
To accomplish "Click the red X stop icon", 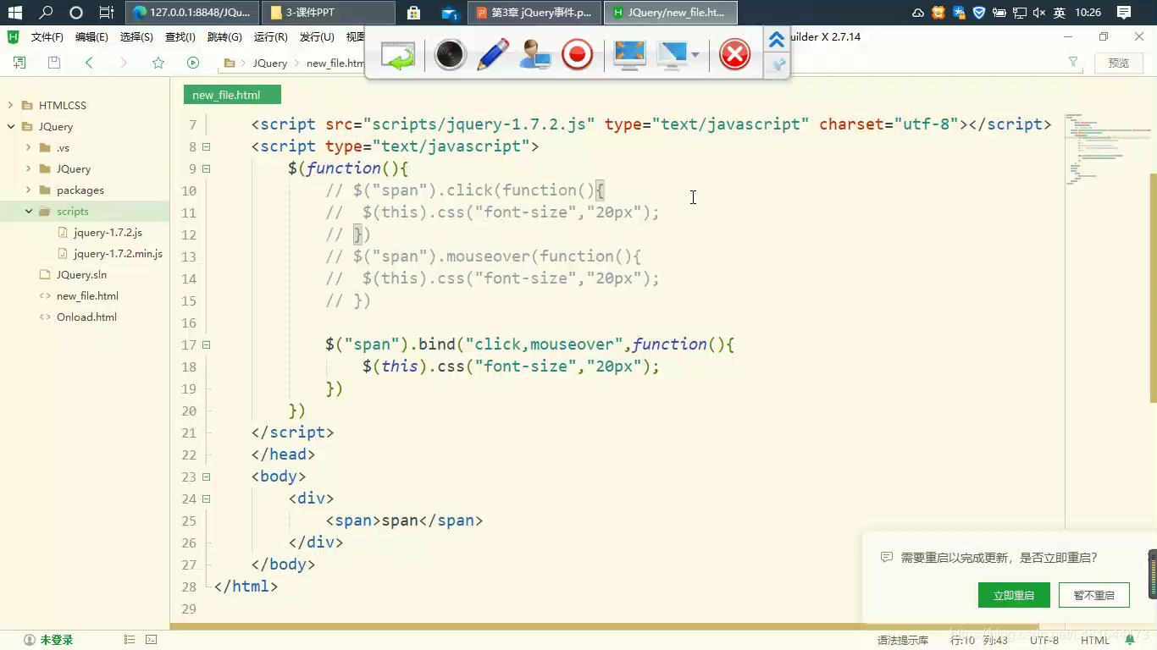I will pos(734,55).
